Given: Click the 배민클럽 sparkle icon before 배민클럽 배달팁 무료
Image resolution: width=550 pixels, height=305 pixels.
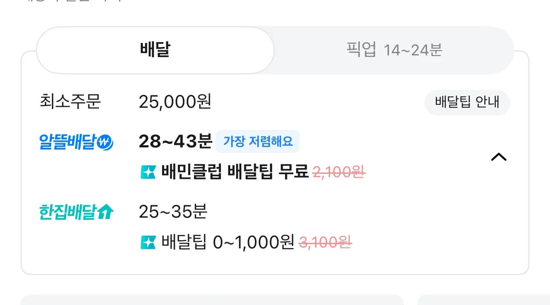Looking at the screenshot, I should tap(148, 173).
